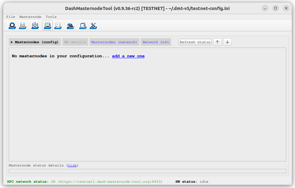Screen dimensions: 295x188
Task: Click the save configuration floppy disk icon
Action: 23,26
